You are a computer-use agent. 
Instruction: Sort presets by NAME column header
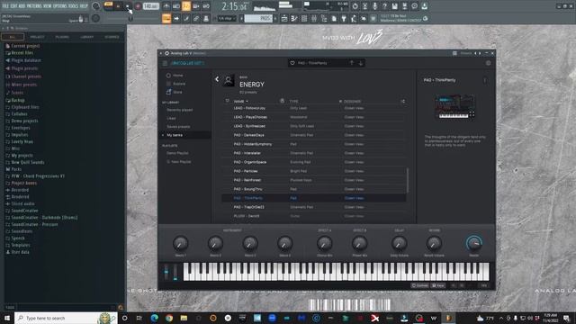pos(241,102)
